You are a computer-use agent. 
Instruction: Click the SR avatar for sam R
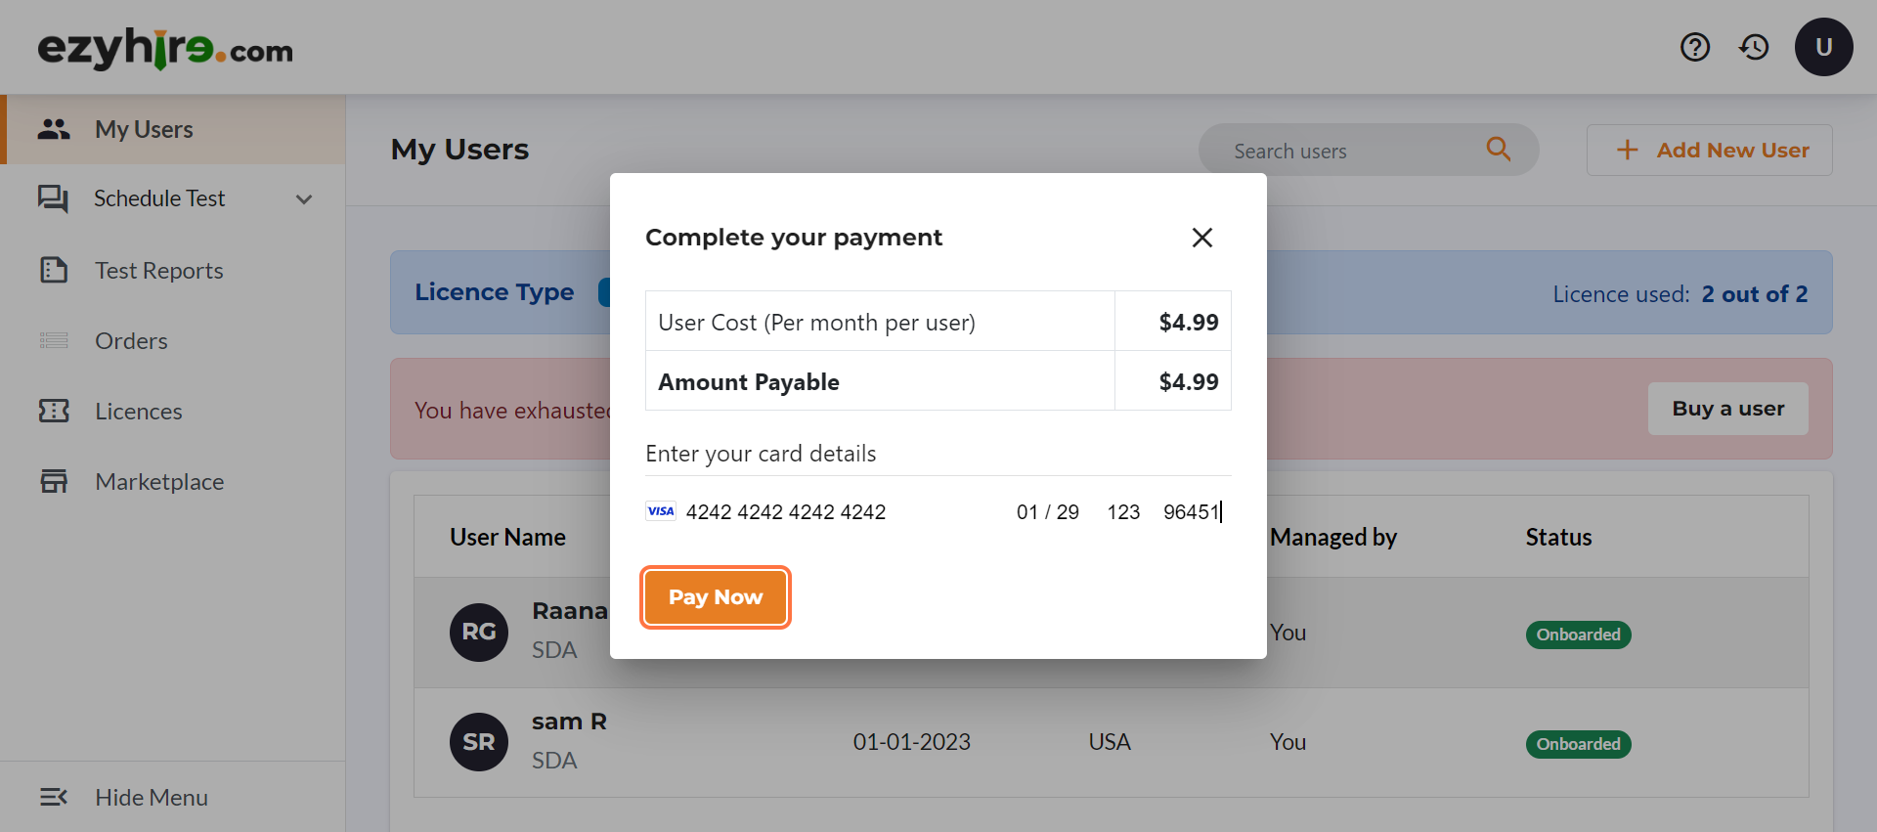tap(479, 742)
